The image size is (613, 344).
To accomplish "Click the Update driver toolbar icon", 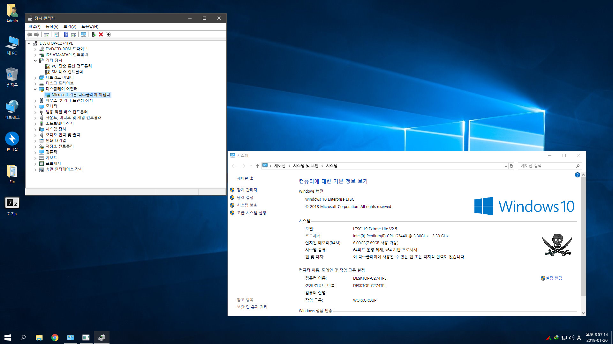I will 94,34.
